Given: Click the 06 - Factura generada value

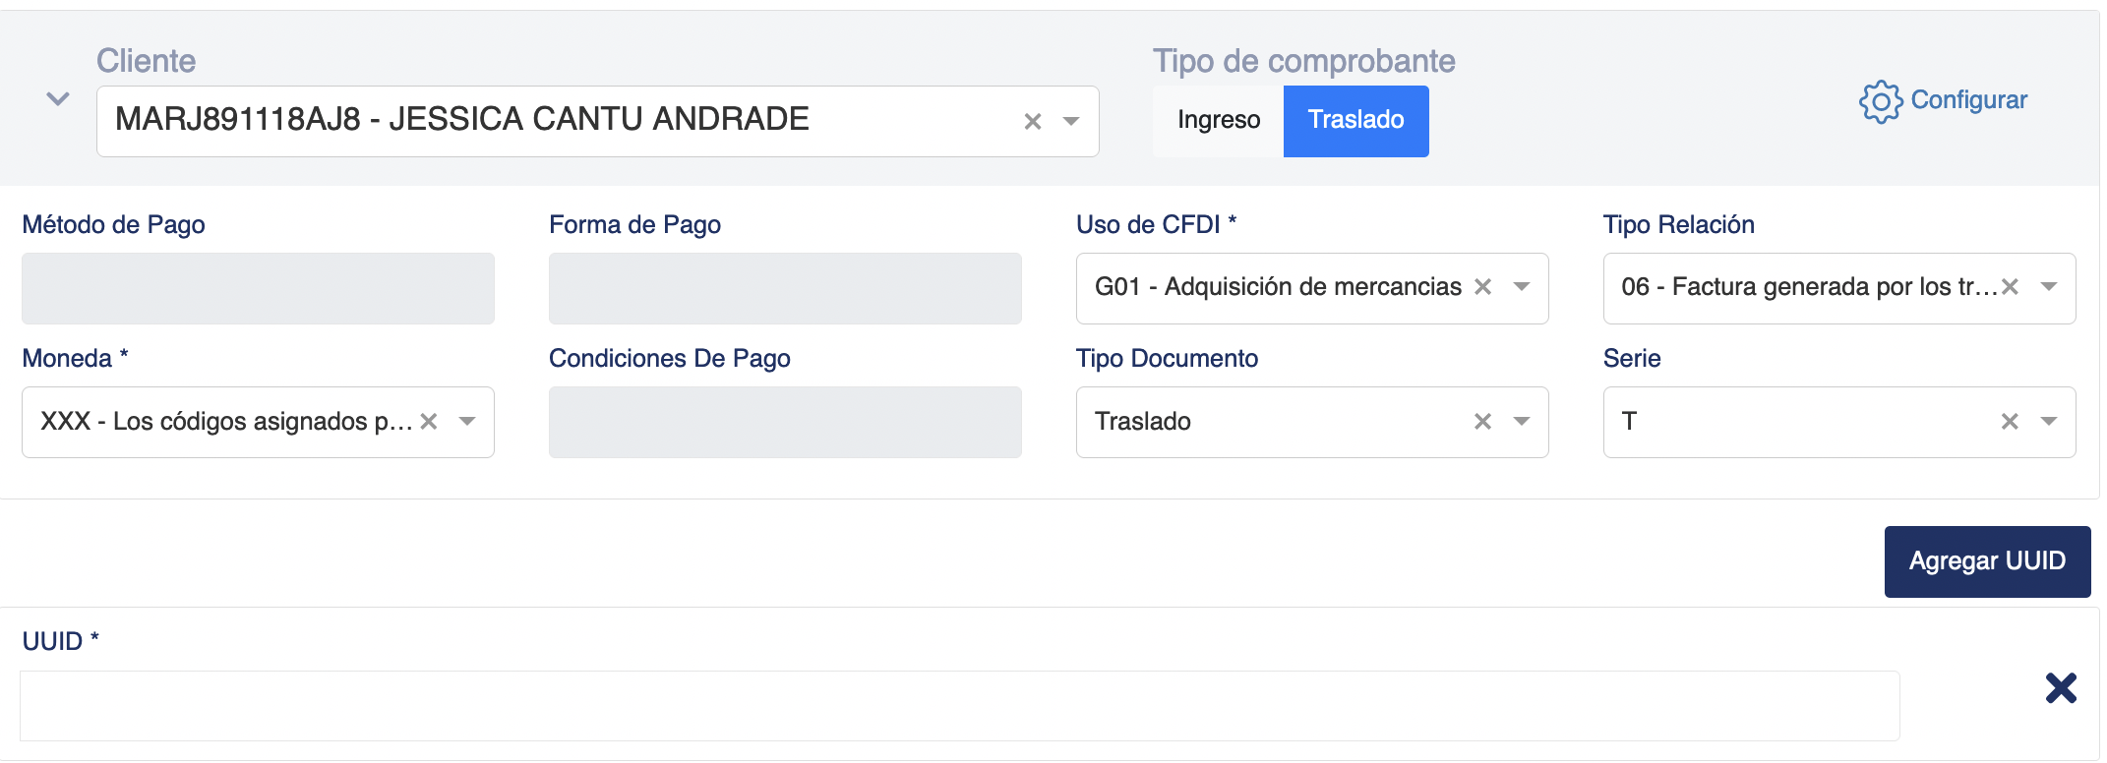Looking at the screenshot, I should pyautogui.click(x=1810, y=286).
